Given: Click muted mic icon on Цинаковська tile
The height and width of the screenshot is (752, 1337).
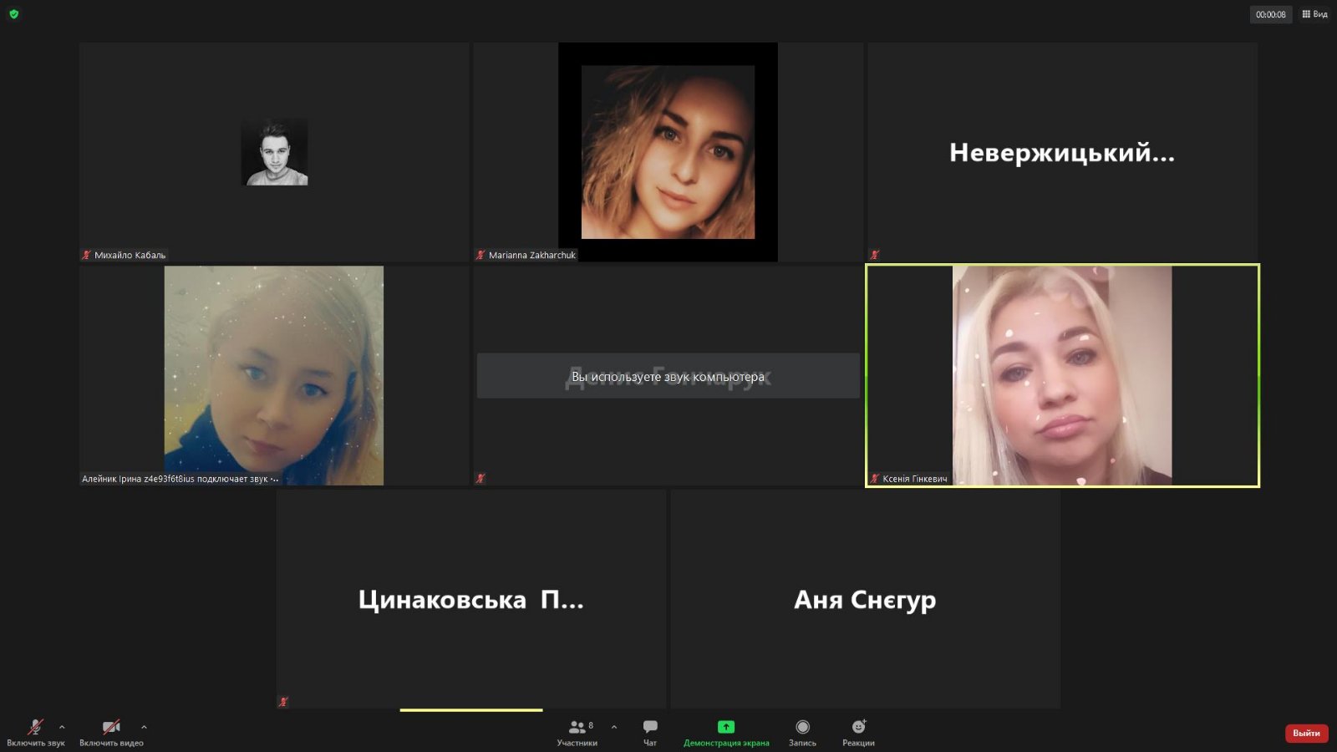Looking at the screenshot, I should click(x=283, y=702).
